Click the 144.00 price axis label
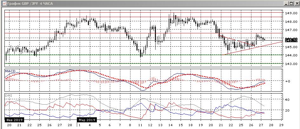 point(291,55)
